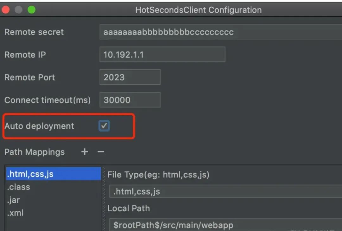The image size is (342, 231).
Task: Click the 'Path Mappings' heading
Action: pos(35,152)
